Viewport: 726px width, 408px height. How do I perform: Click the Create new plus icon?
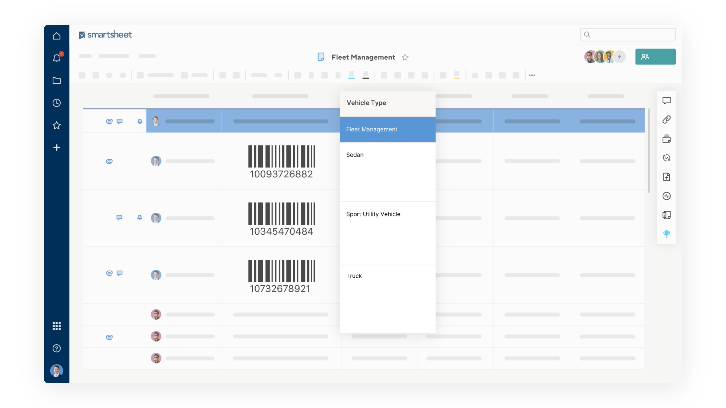coord(57,147)
